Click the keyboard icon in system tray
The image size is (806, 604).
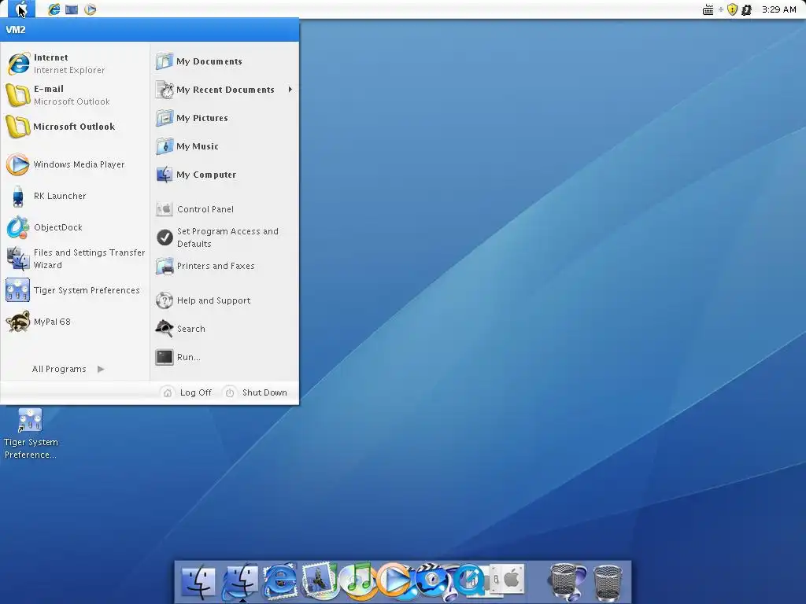click(708, 9)
